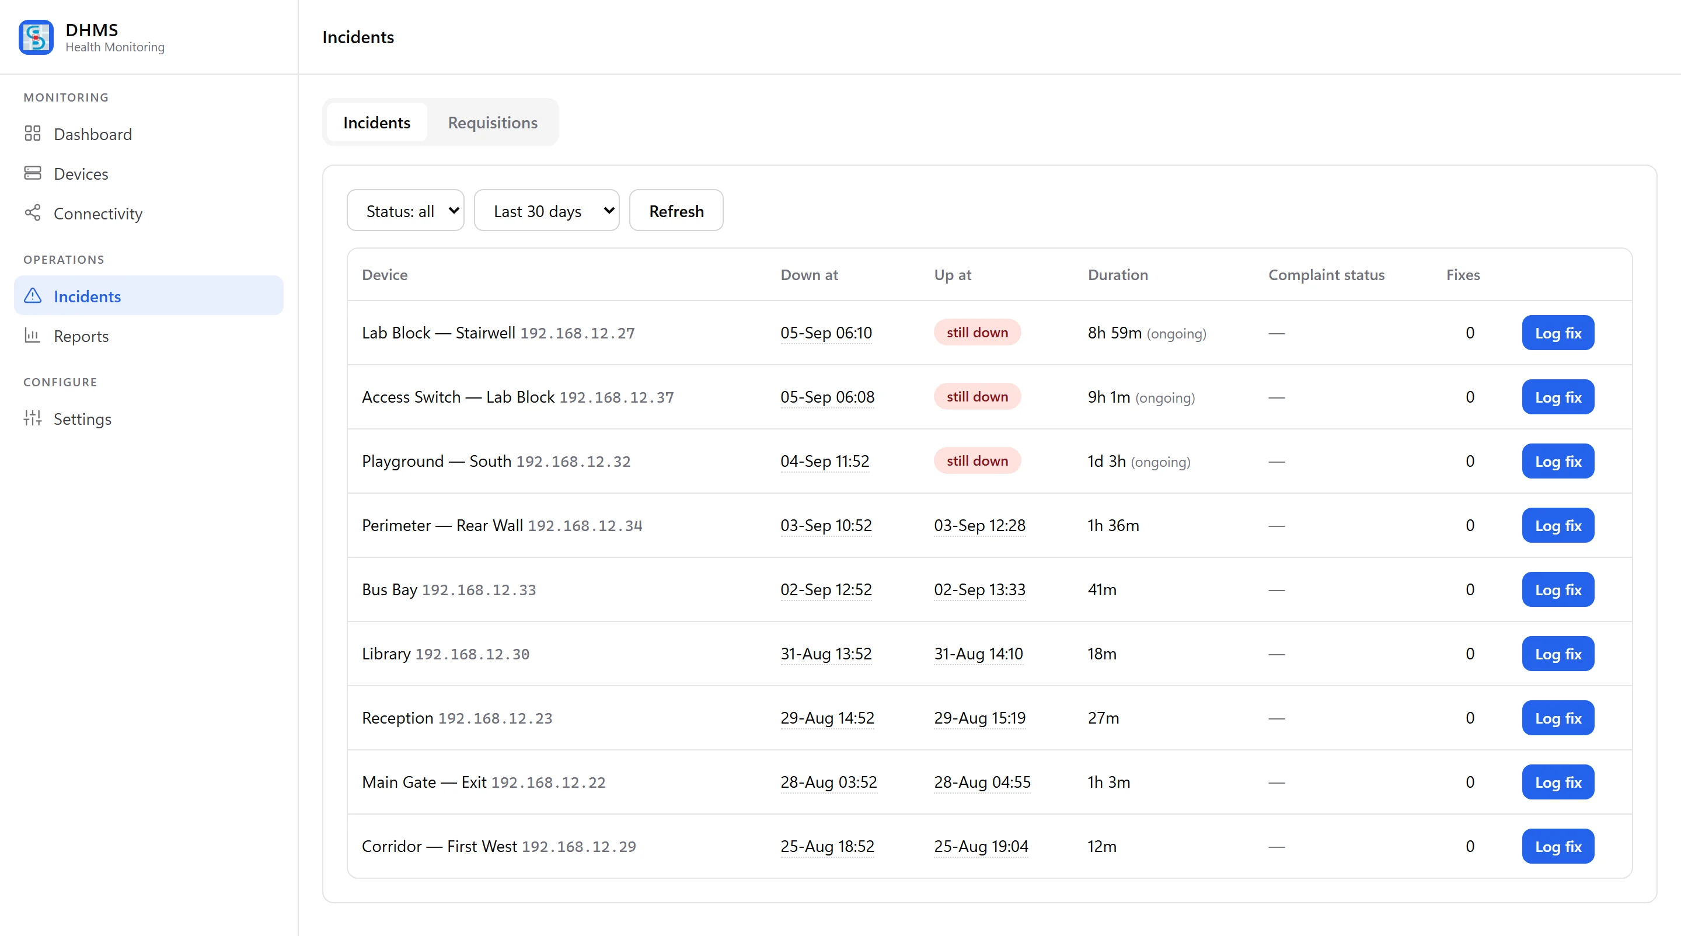Open the Reports section
The width and height of the screenshot is (1681, 936).
(x=149, y=336)
